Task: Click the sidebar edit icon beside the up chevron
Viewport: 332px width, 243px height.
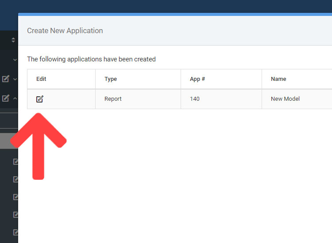Action: point(6,98)
